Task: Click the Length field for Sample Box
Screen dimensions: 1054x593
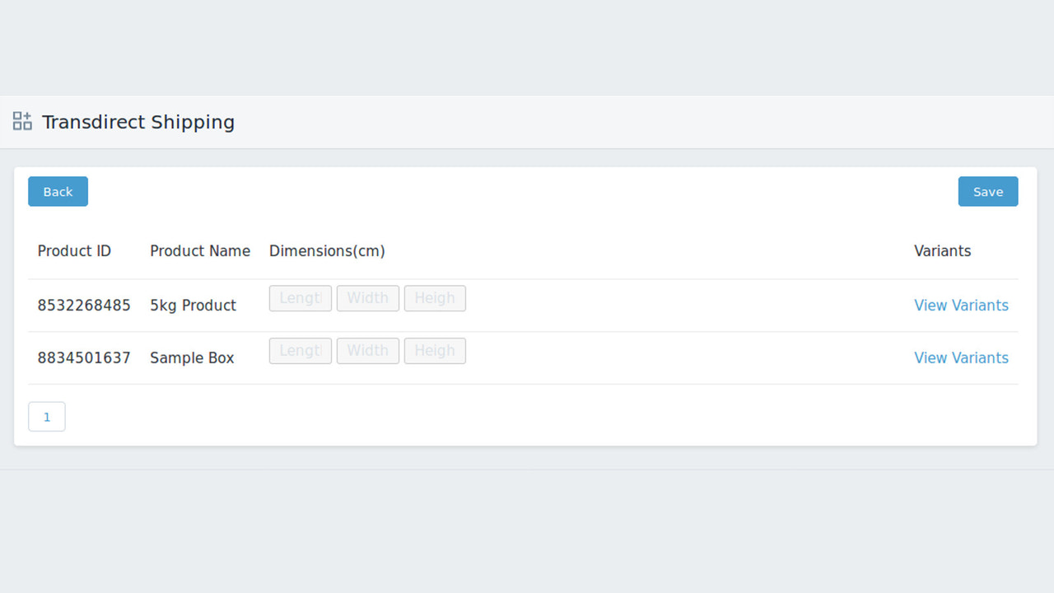Action: tap(300, 350)
